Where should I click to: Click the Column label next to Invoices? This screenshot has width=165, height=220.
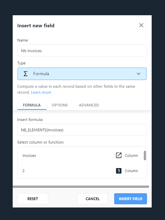point(131,155)
